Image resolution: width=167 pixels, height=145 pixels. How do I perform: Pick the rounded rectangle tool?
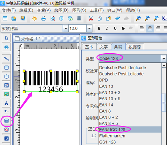tap(7, 68)
